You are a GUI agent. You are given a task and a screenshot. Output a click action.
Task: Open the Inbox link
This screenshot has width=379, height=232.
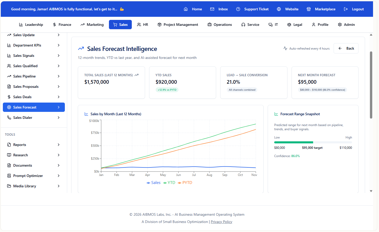tap(219, 9)
